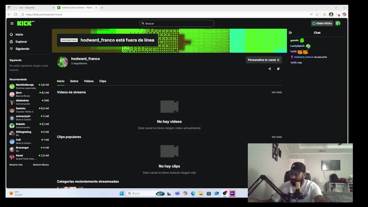Click hodward_franco channel avatar

63,62
